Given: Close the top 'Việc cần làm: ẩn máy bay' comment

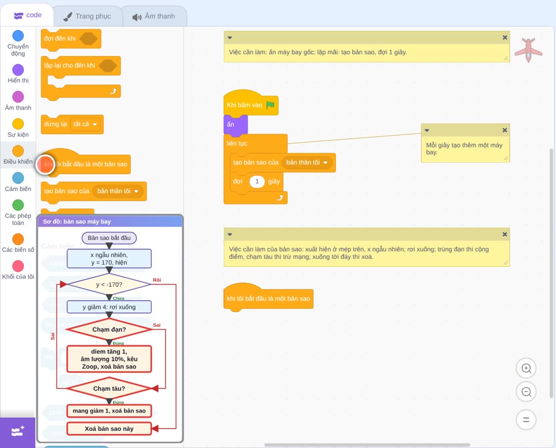Looking at the screenshot, I should 505,38.
